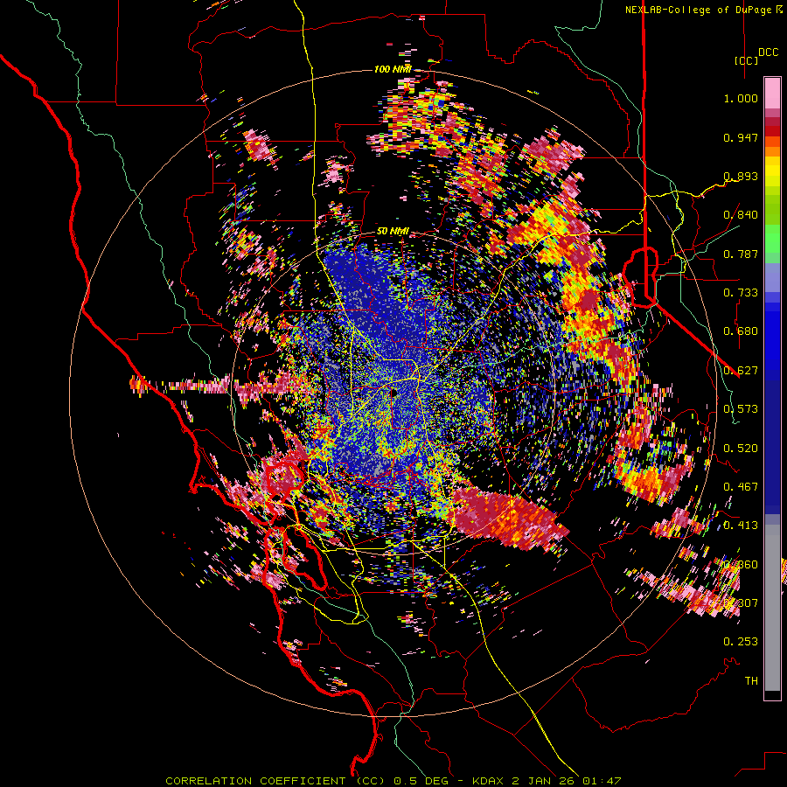The width and height of the screenshot is (787, 787).
Task: Select the 0.893 scale value
Action: 741,176
